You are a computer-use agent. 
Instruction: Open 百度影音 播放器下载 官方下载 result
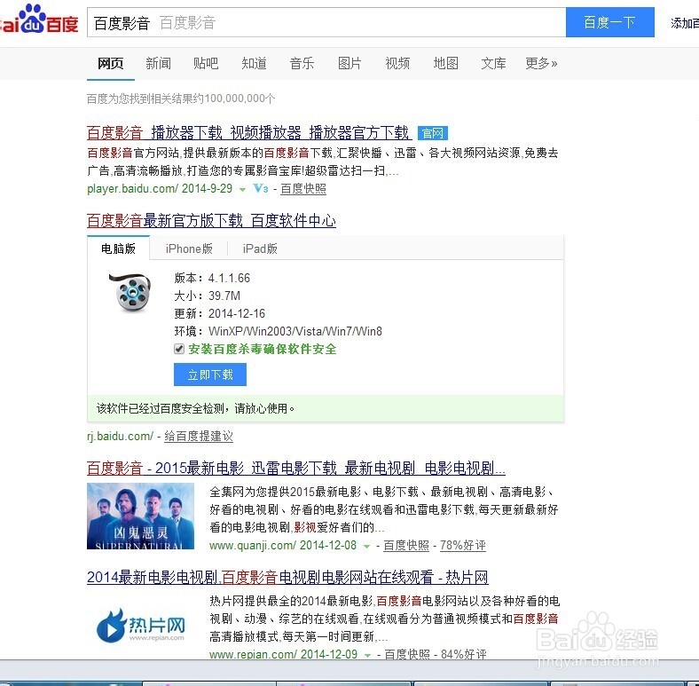click(x=249, y=132)
